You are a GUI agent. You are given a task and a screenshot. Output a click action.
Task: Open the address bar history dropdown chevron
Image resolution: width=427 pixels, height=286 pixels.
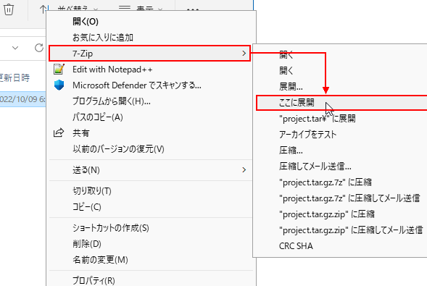coord(15,48)
